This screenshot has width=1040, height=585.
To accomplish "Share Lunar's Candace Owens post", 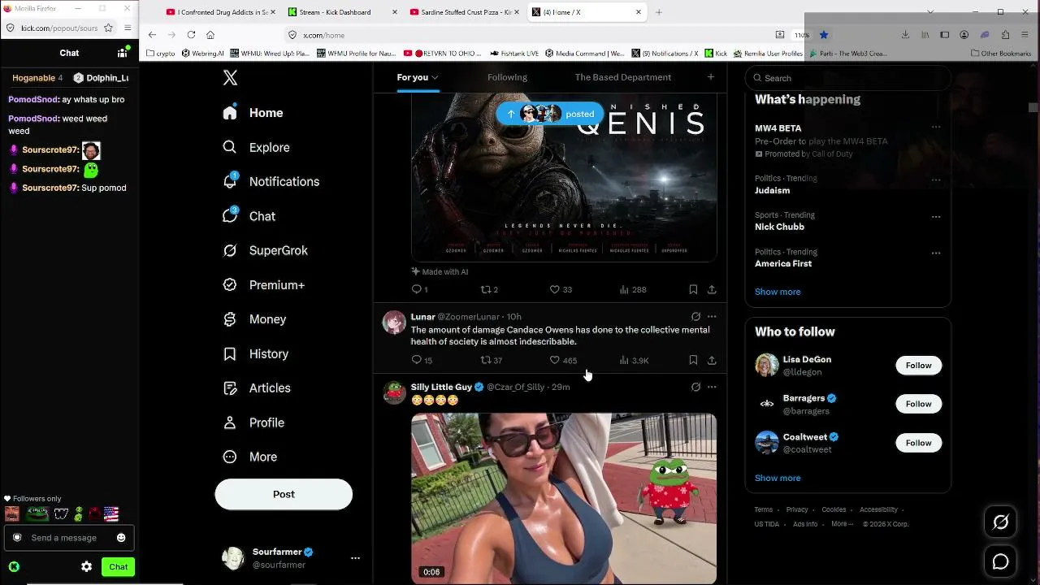I will tap(712, 360).
